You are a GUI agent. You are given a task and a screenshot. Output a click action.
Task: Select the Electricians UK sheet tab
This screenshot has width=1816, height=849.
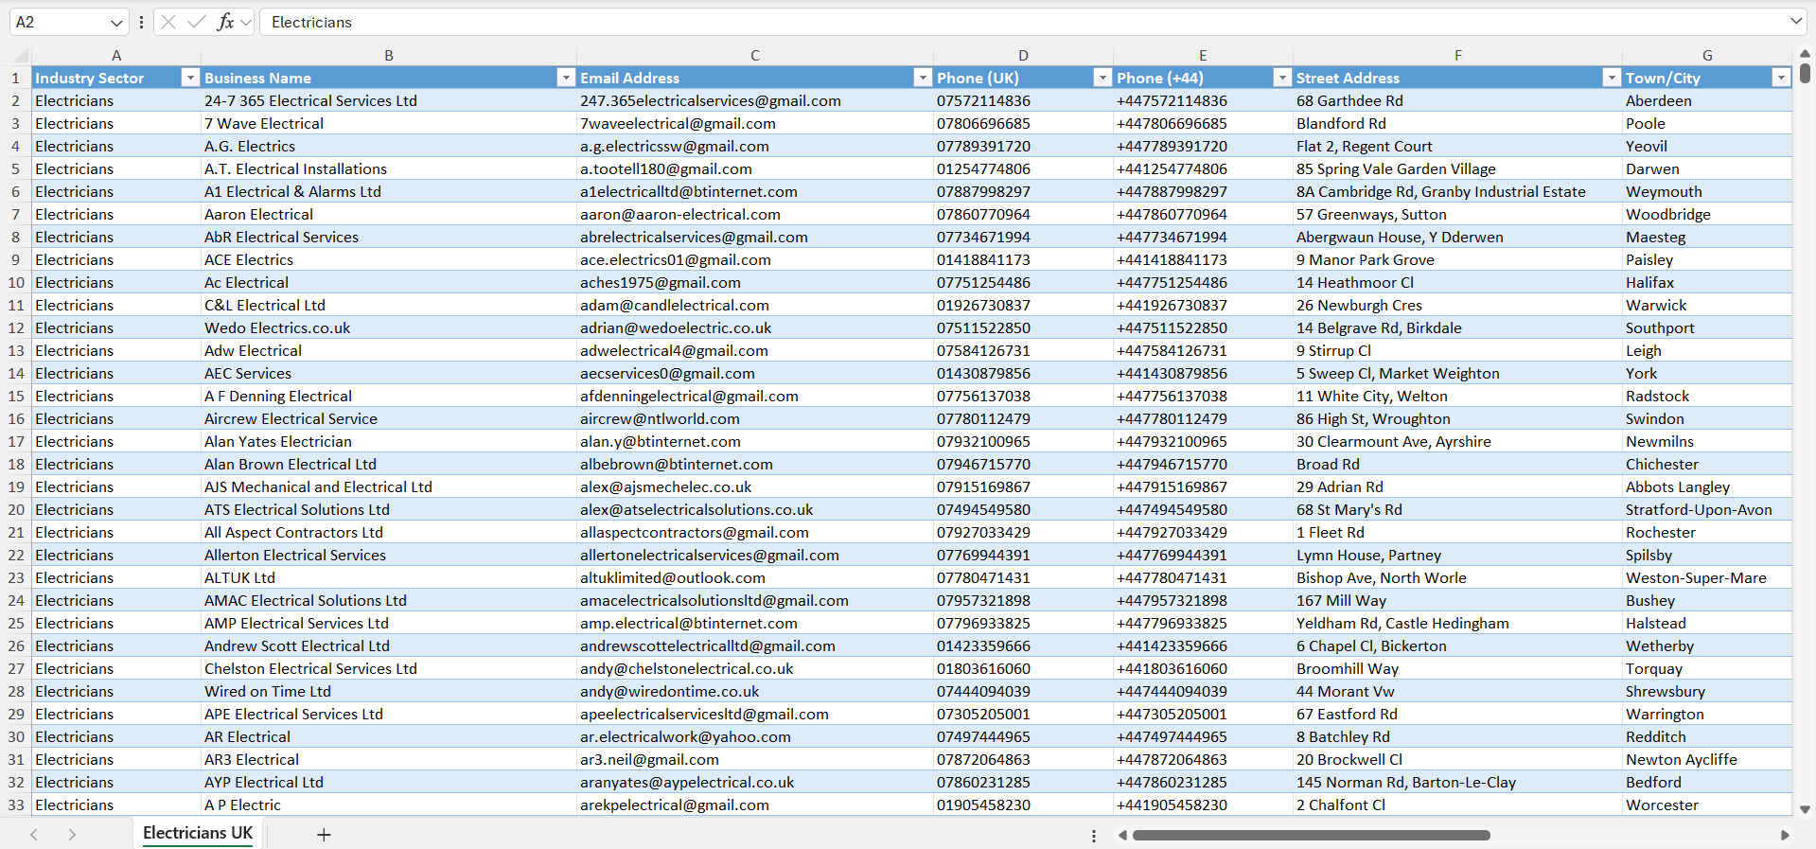pos(198,833)
